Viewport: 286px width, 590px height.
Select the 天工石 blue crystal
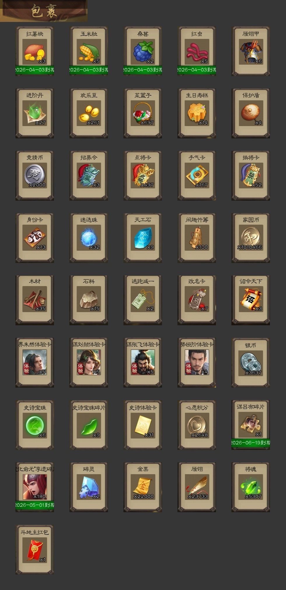click(143, 238)
